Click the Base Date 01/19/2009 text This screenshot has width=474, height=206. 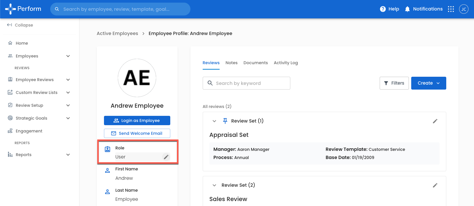tap(350, 158)
